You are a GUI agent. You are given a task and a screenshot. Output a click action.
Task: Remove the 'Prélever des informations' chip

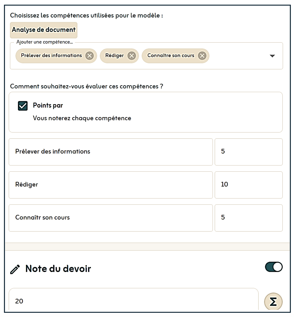point(90,56)
